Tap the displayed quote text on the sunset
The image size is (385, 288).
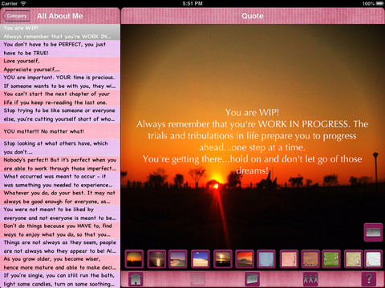click(x=252, y=142)
